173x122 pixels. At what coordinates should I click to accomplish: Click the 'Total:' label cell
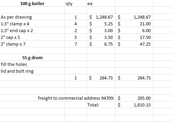tap(101, 105)
